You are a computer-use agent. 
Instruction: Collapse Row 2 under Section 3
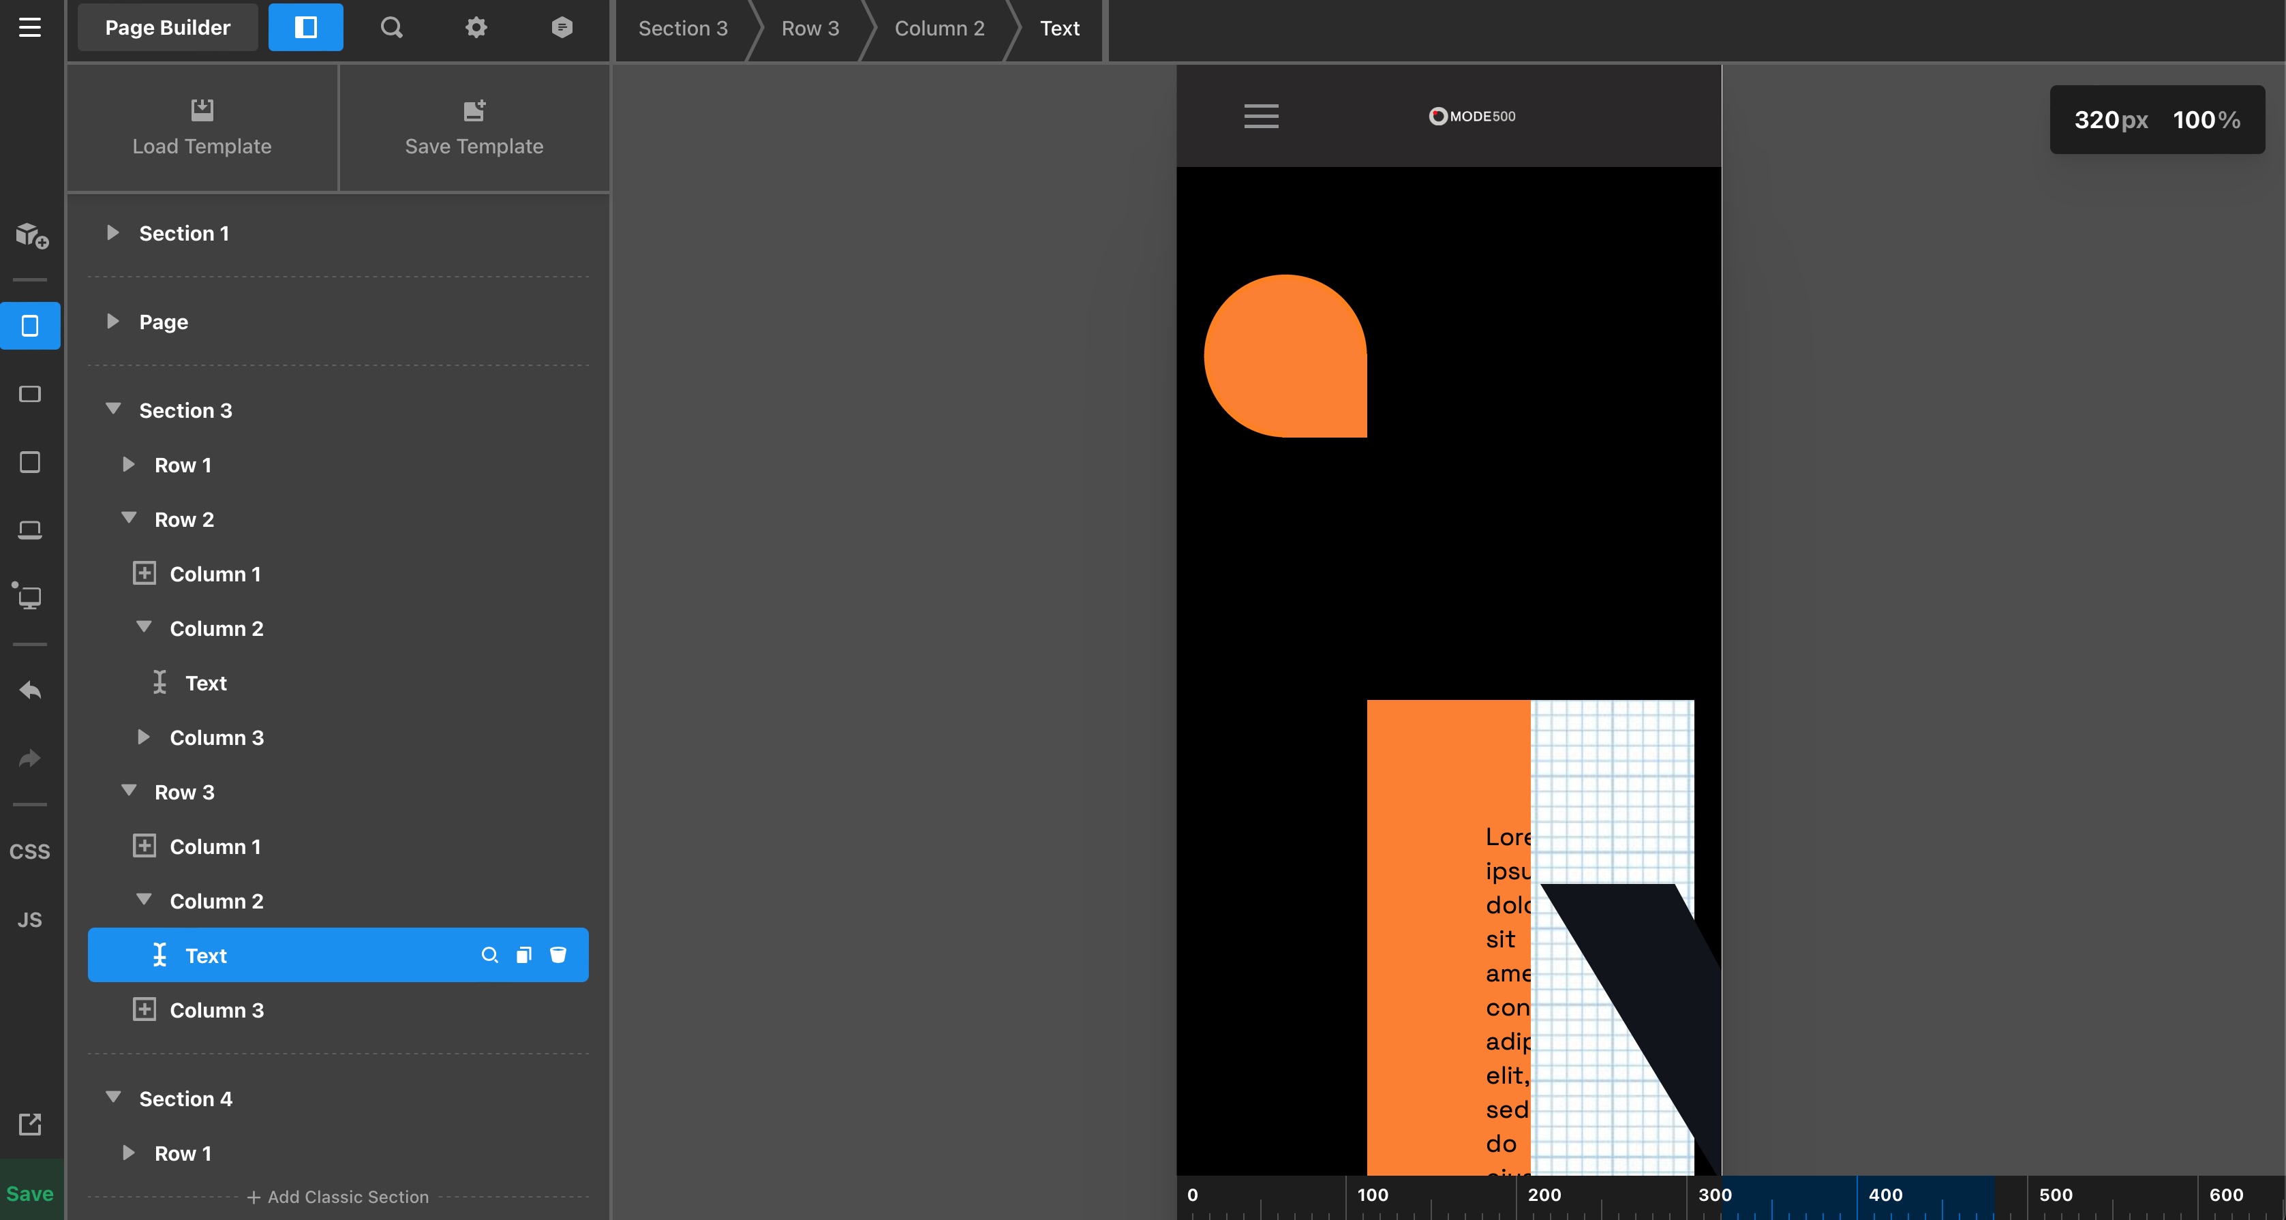pyautogui.click(x=129, y=518)
